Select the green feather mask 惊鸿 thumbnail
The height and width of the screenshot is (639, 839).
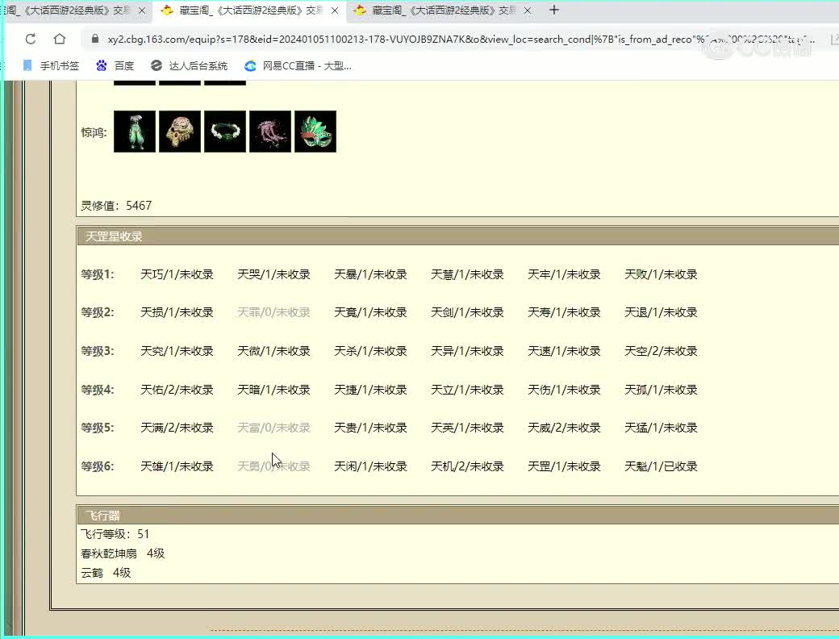315,132
